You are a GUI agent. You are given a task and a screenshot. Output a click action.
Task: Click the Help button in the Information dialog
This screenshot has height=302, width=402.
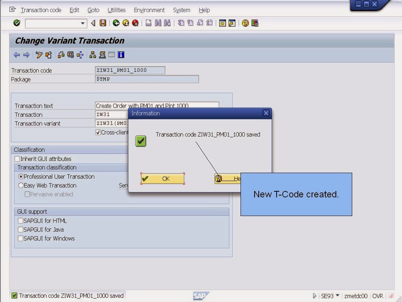[x=228, y=178]
